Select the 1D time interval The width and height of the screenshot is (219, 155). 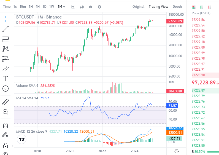[x=44, y=7]
